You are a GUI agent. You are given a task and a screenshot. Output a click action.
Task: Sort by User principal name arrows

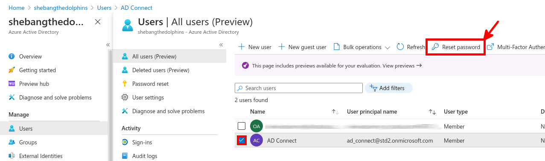tap(432, 112)
